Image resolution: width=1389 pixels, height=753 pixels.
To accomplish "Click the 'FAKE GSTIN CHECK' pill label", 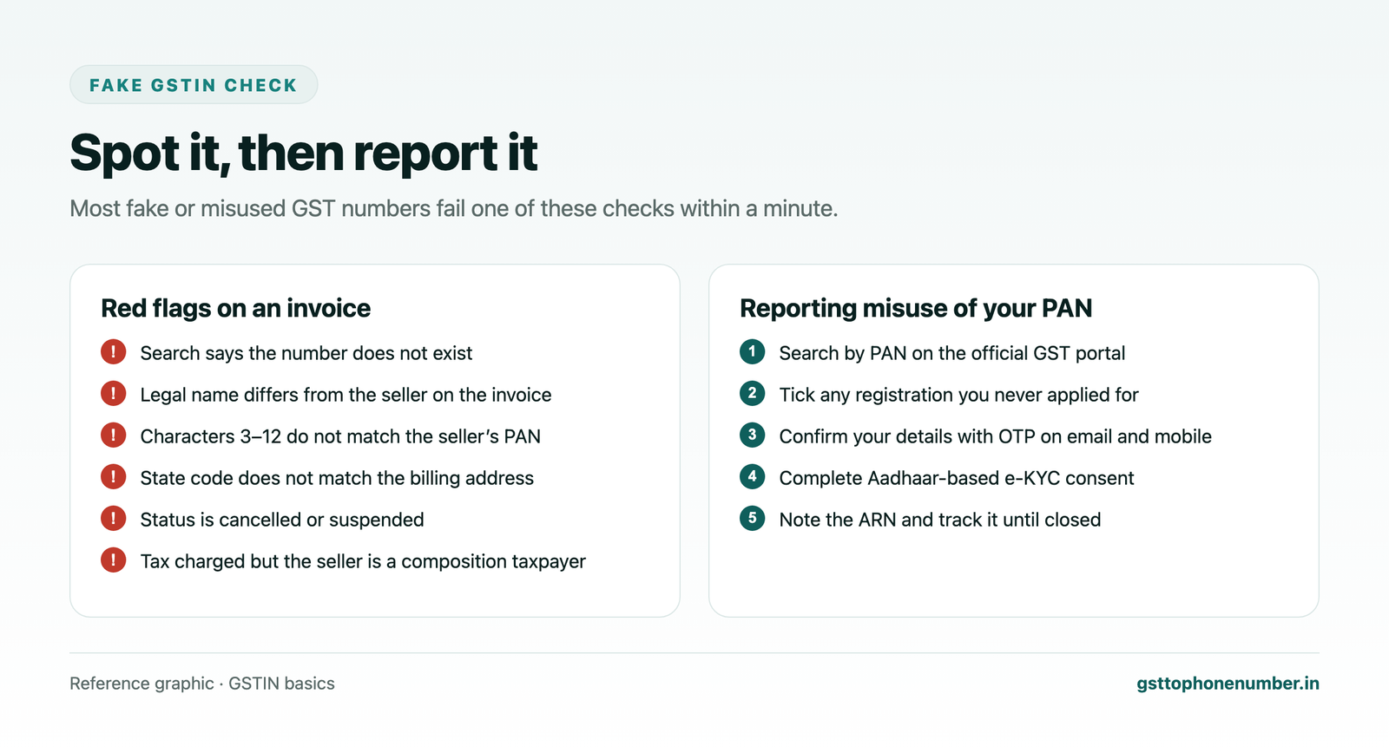I will [x=194, y=85].
